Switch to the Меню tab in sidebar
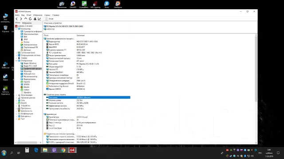Screen dimensions: 284x159 point(18,23)
